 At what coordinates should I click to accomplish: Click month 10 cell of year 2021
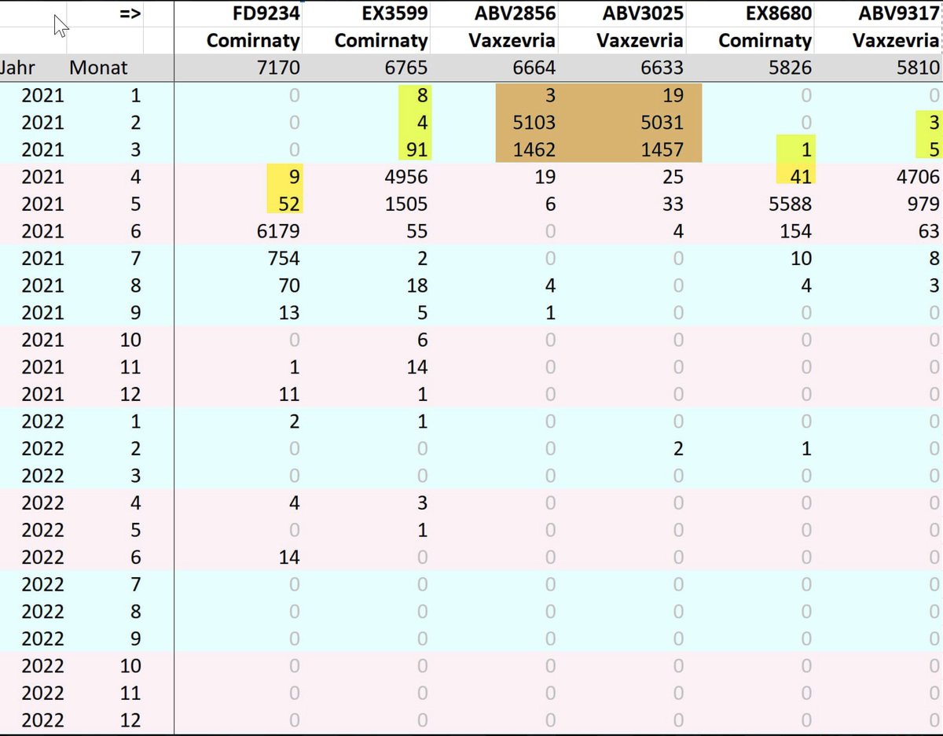point(130,340)
